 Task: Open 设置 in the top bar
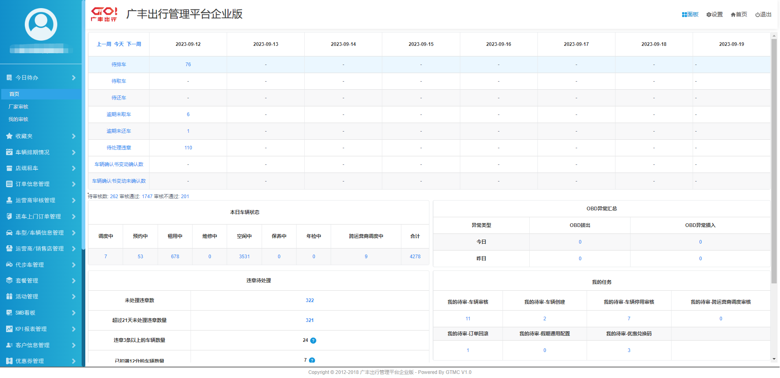pyautogui.click(x=715, y=14)
